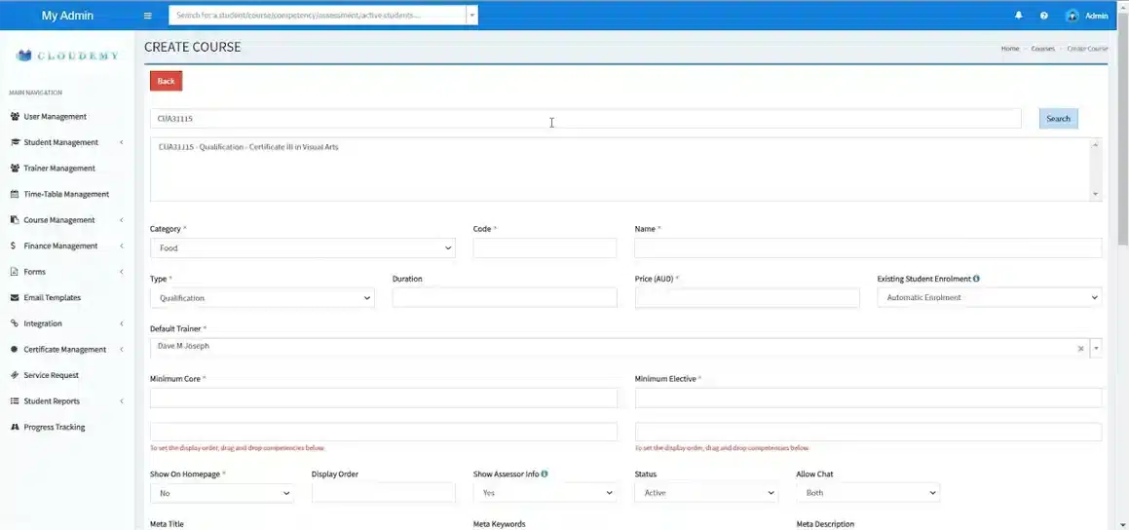Click the Duration input field

point(505,297)
